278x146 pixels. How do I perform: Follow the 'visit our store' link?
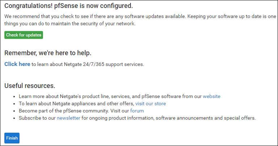150,103
